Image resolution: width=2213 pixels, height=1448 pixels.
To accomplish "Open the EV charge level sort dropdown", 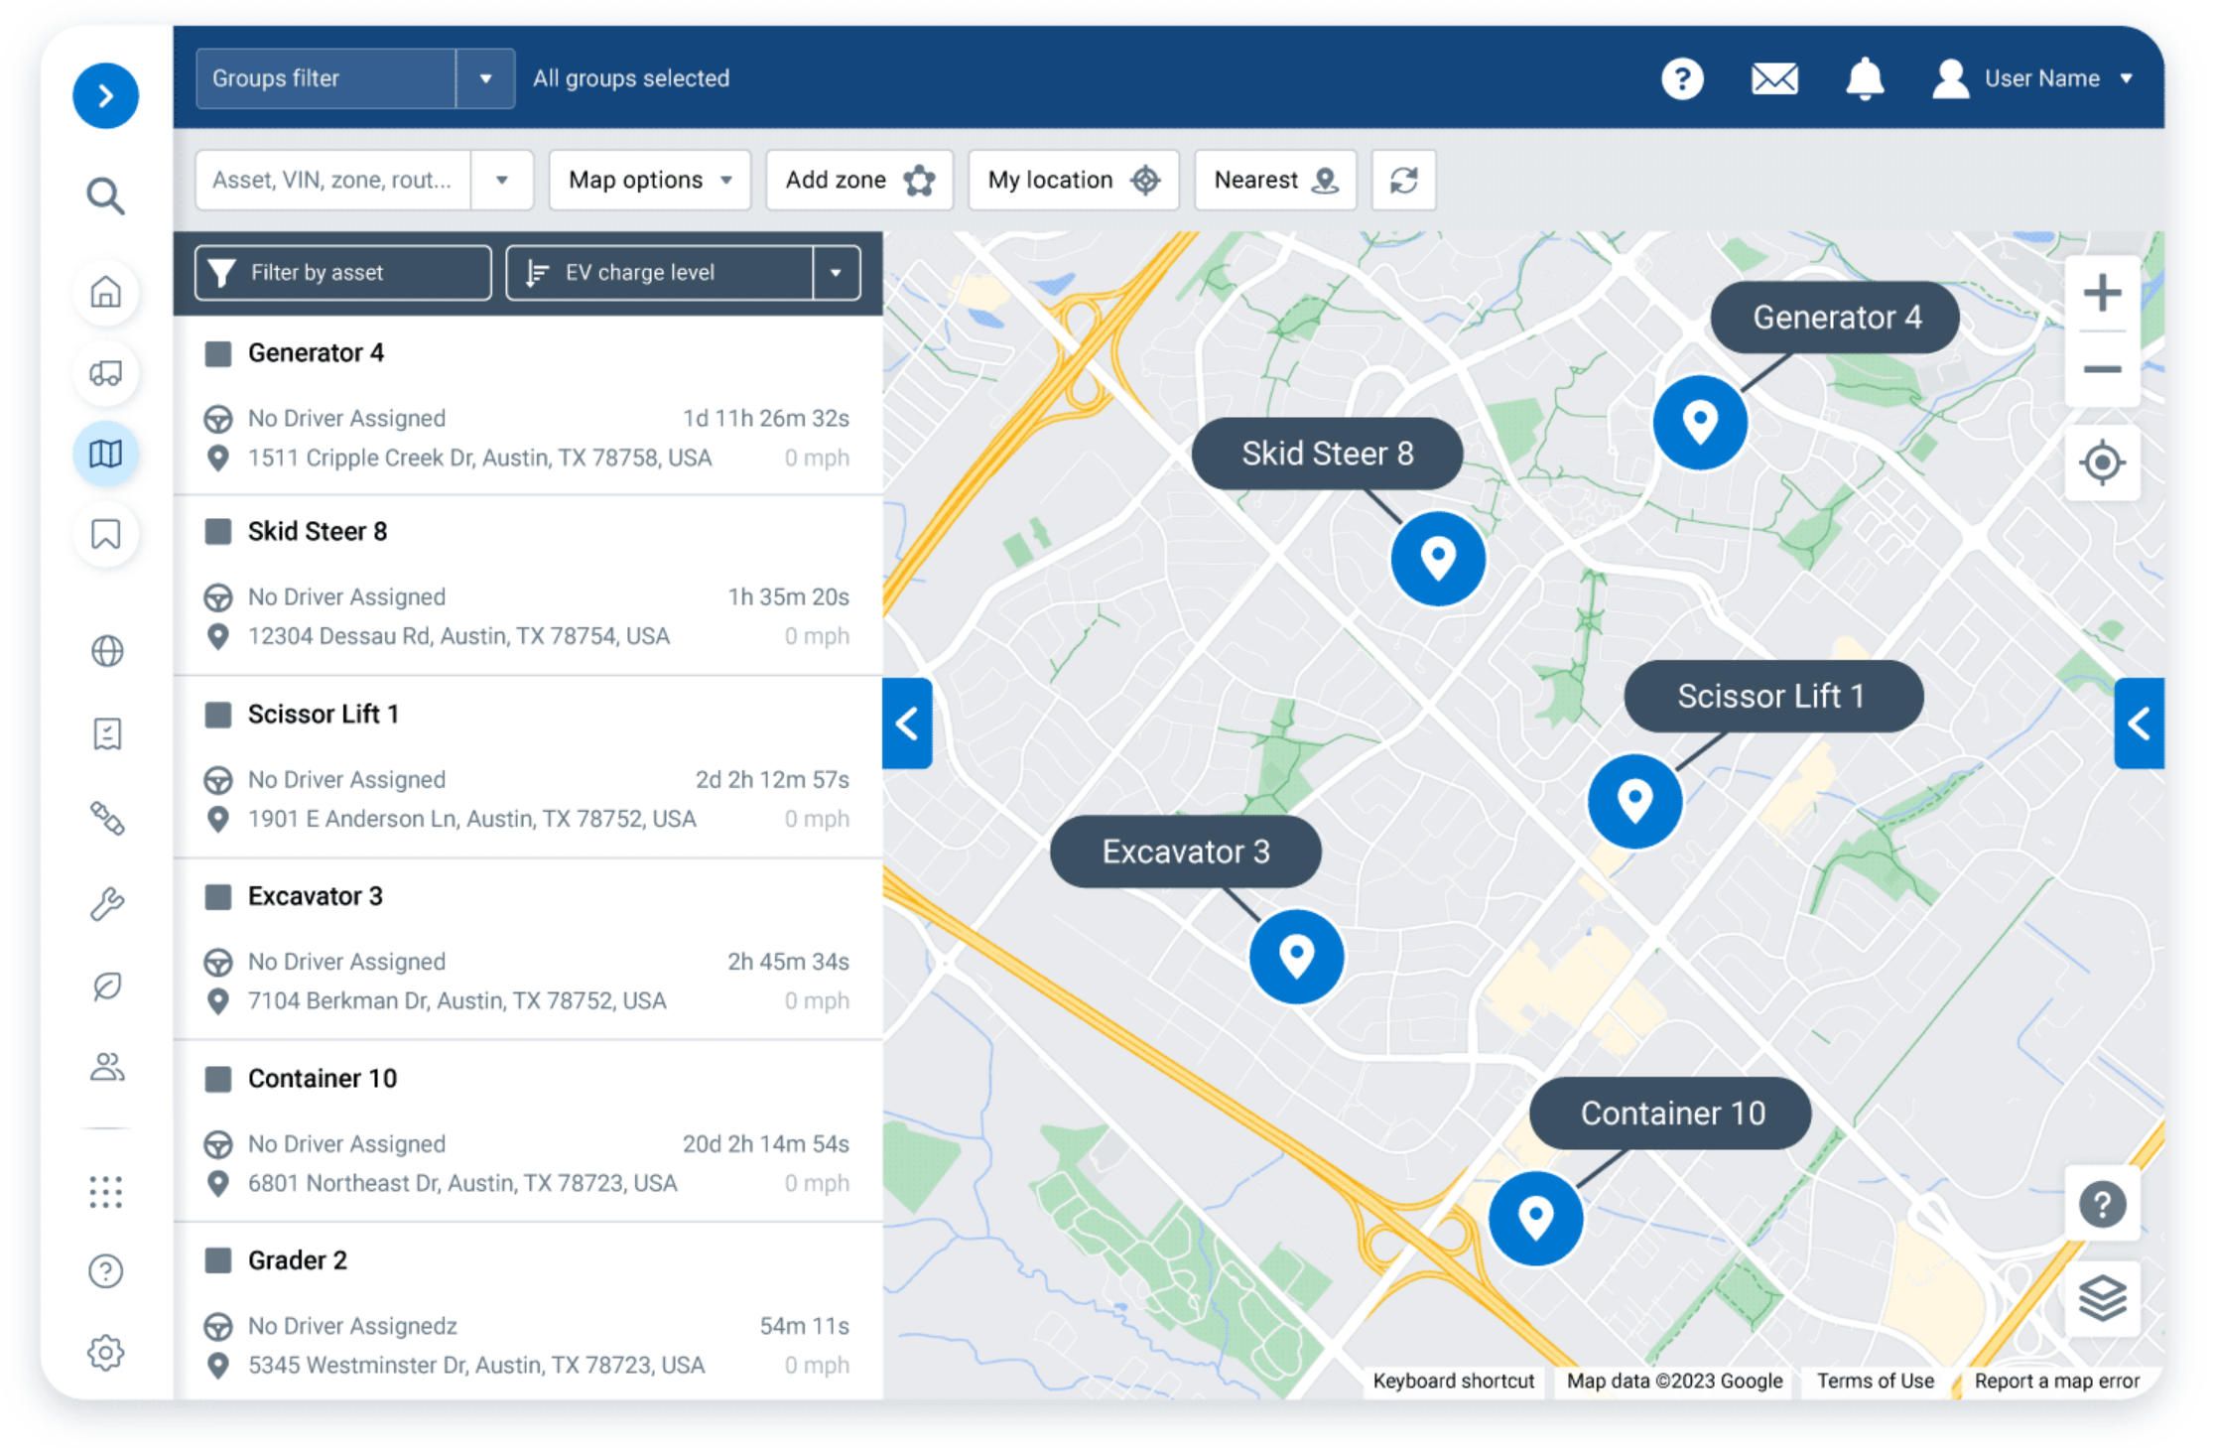I will click(x=837, y=272).
